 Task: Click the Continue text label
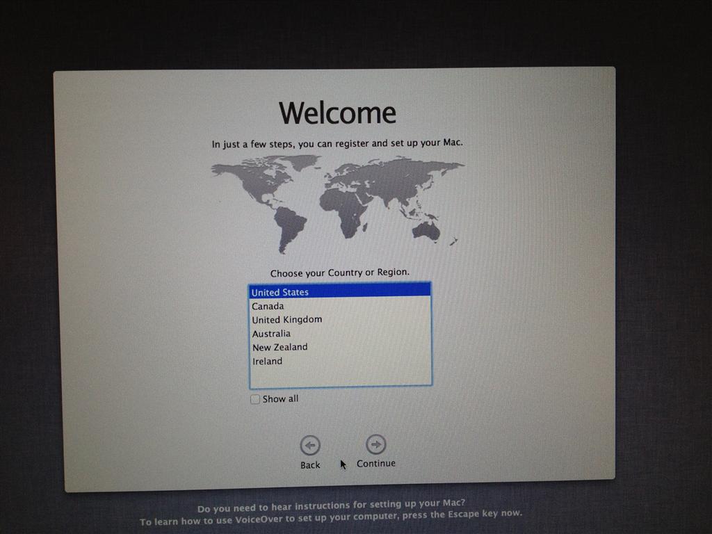click(x=376, y=464)
